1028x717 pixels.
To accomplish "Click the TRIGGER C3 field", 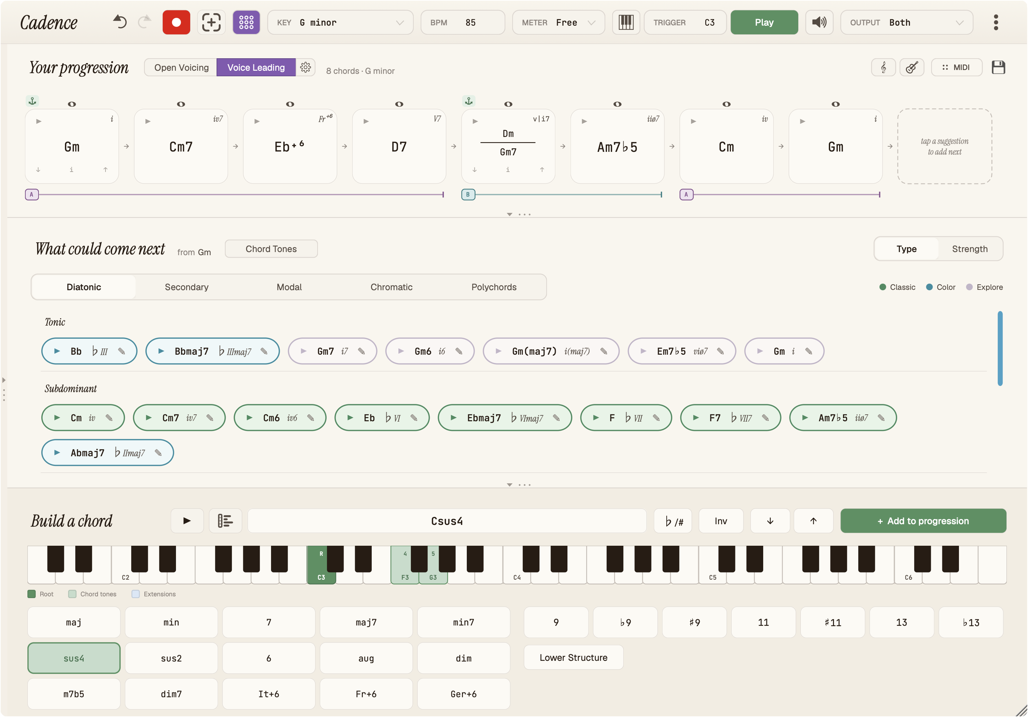I will coord(685,23).
